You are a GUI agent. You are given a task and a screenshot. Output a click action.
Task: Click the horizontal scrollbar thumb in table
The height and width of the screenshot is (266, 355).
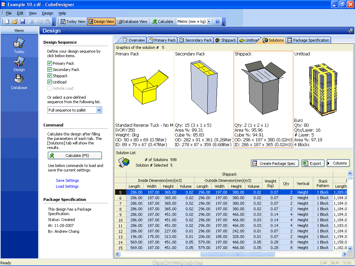[237, 254]
